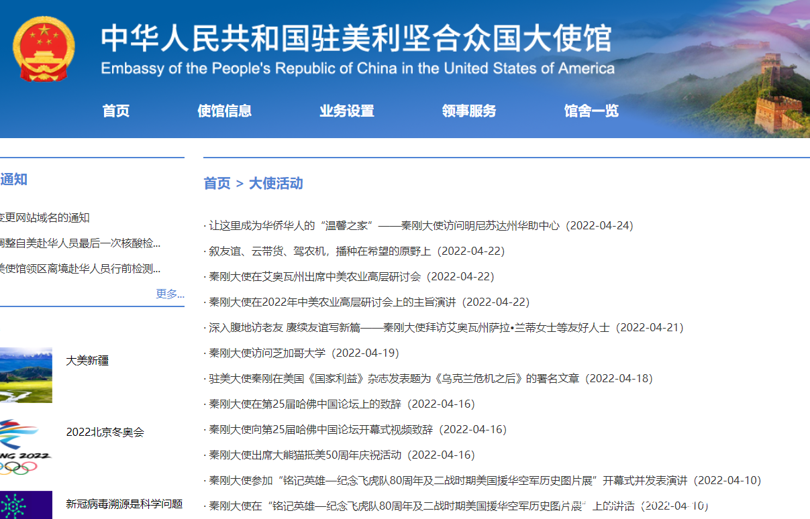Open the 新冠病毒溯源是科学问题 link
810x519 pixels.
click(124, 504)
